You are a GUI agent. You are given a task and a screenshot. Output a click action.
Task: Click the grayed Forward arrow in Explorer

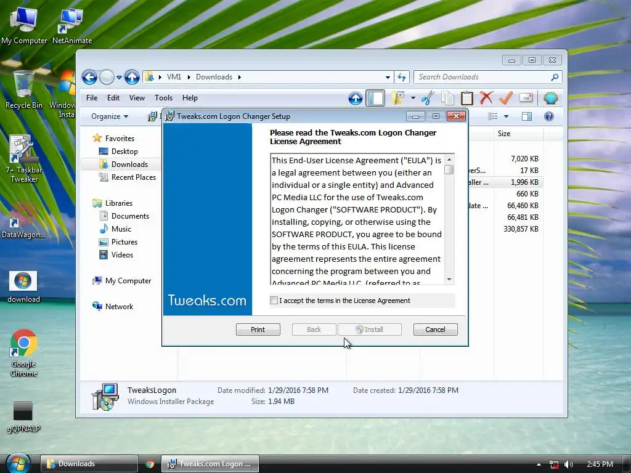[107, 77]
